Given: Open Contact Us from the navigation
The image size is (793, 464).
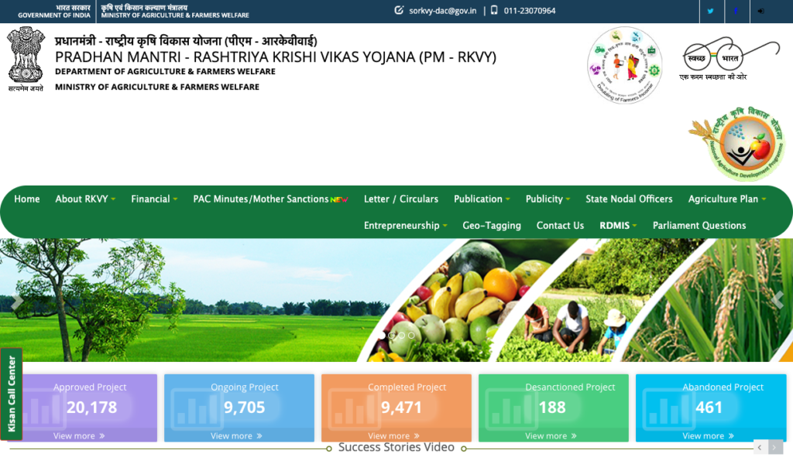Looking at the screenshot, I should click(560, 225).
